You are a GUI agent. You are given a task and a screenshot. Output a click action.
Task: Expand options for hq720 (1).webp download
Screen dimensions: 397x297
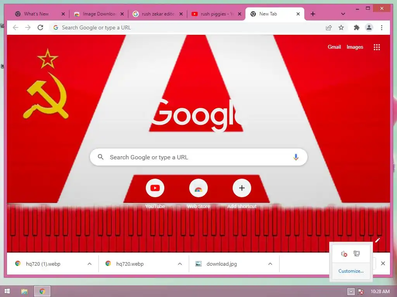coord(90,264)
